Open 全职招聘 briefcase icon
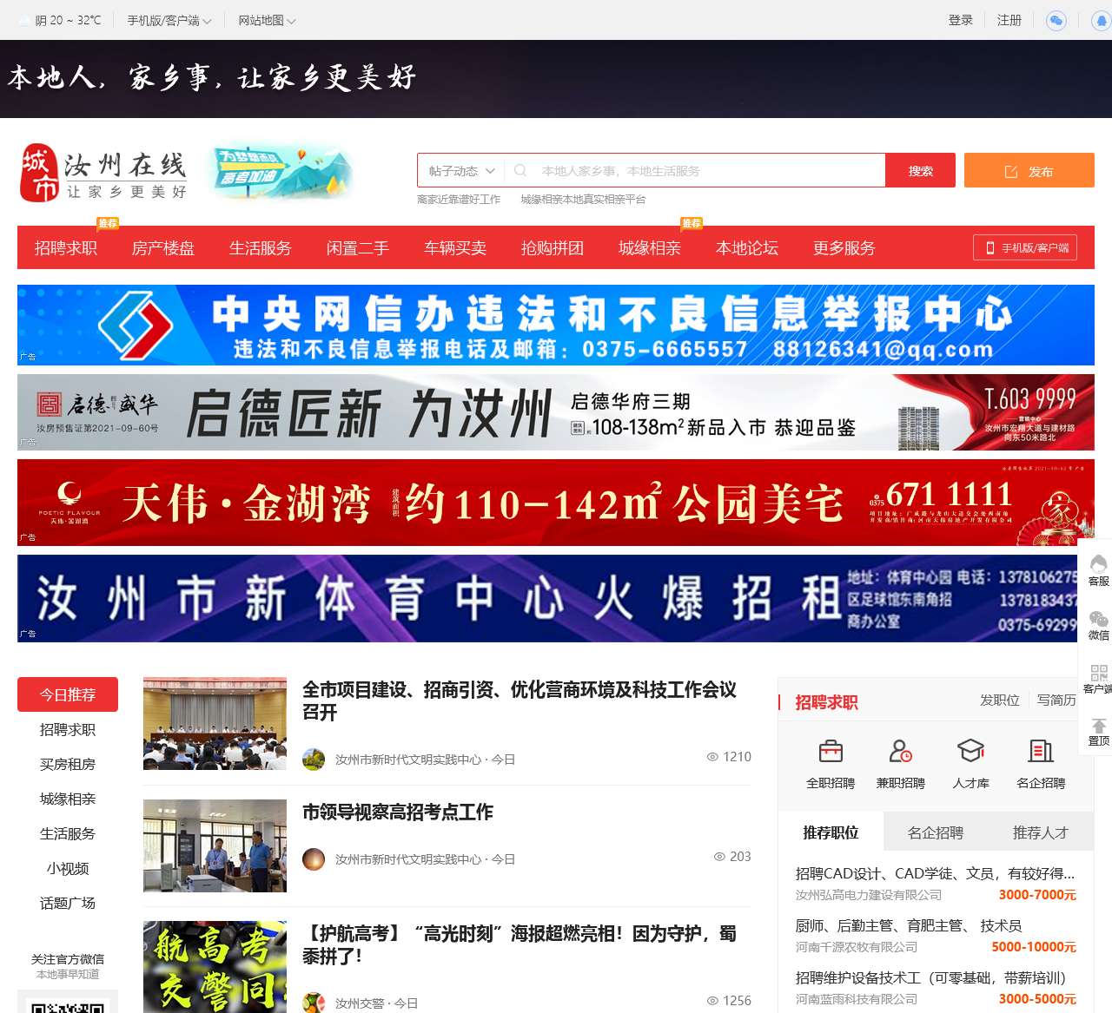Image resolution: width=1112 pixels, height=1013 pixels. click(x=831, y=751)
